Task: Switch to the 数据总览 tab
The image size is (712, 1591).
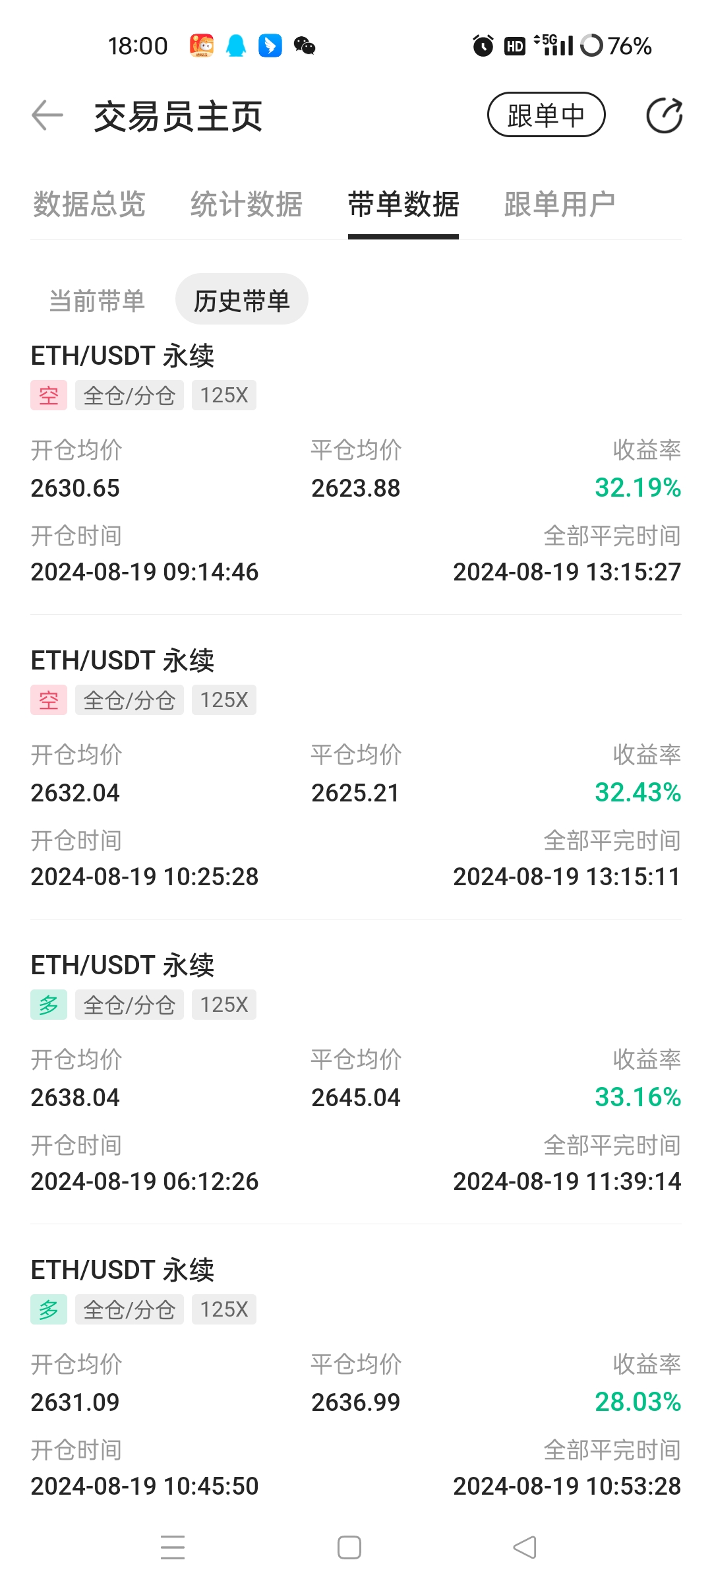Action: pos(89,204)
